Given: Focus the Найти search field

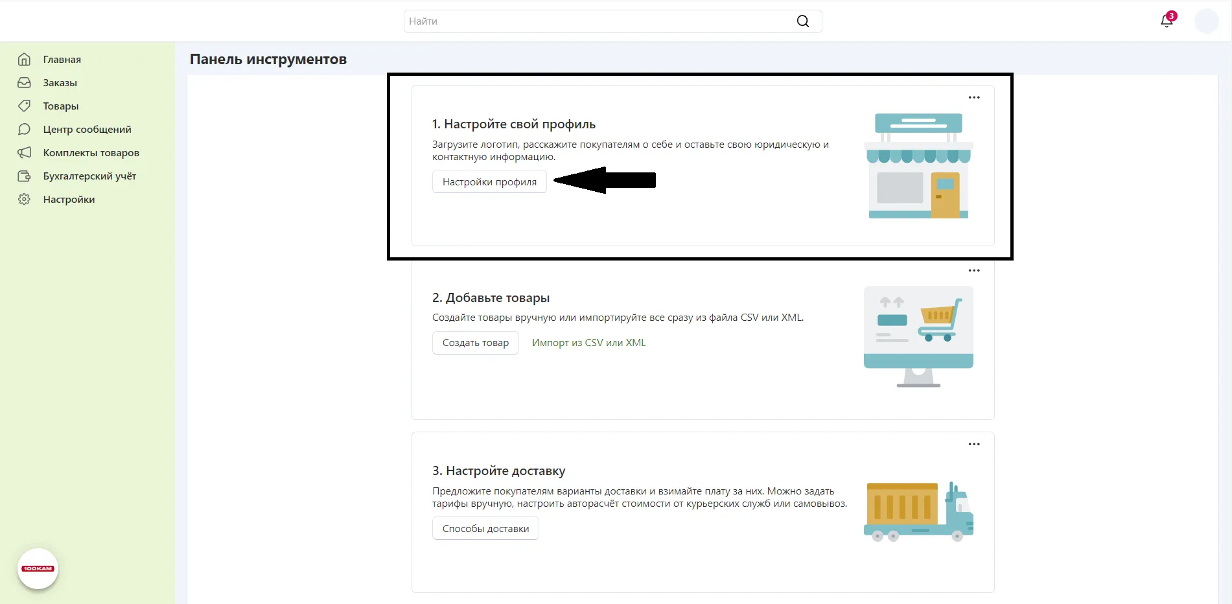Looking at the screenshot, I should pos(596,21).
